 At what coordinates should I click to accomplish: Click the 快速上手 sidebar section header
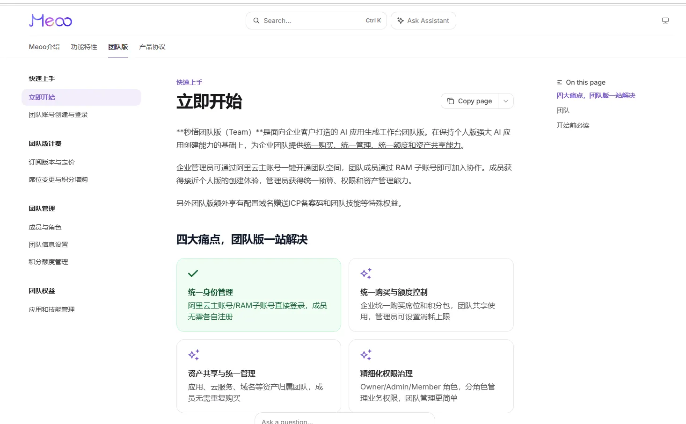click(x=42, y=79)
